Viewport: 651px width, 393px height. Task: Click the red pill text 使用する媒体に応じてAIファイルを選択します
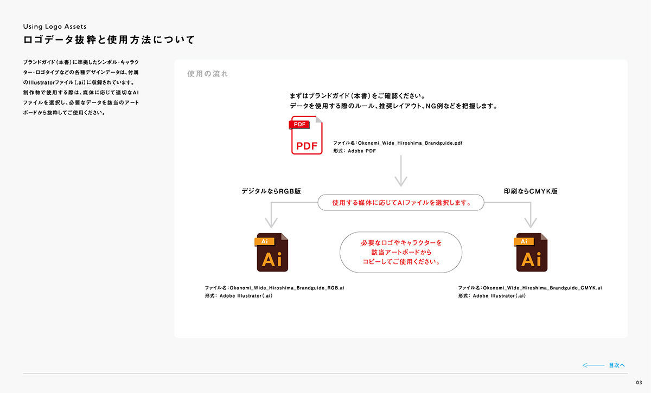click(x=400, y=203)
